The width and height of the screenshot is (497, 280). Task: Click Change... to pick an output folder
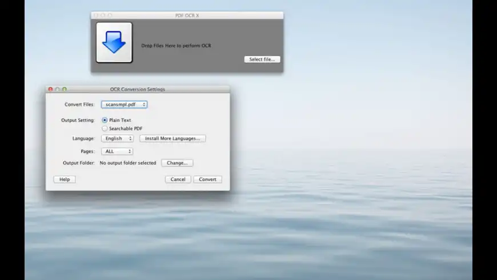(177, 163)
